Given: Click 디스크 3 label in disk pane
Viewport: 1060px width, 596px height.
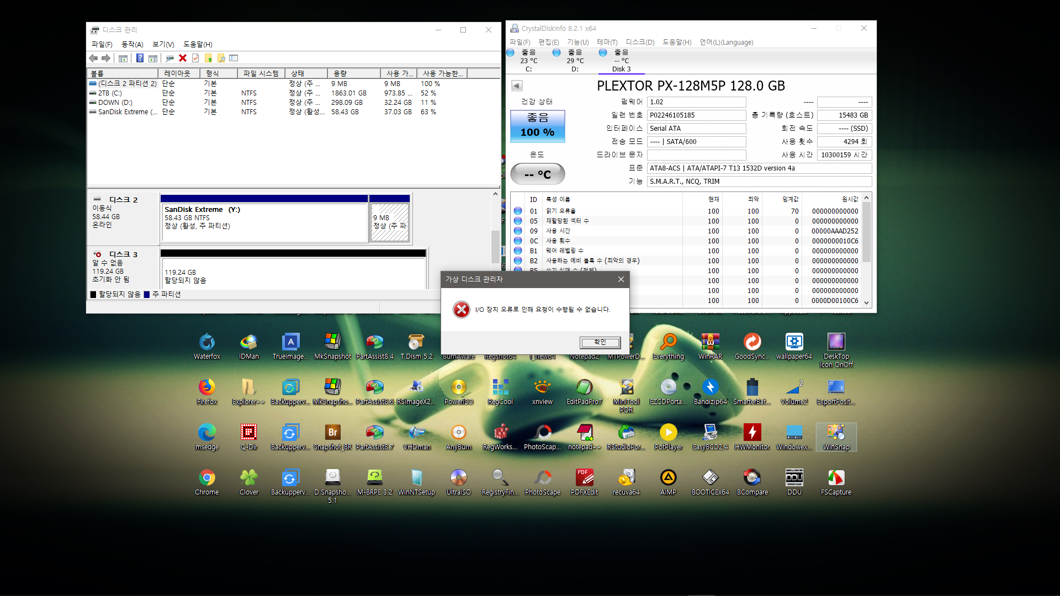Looking at the screenshot, I should (123, 254).
